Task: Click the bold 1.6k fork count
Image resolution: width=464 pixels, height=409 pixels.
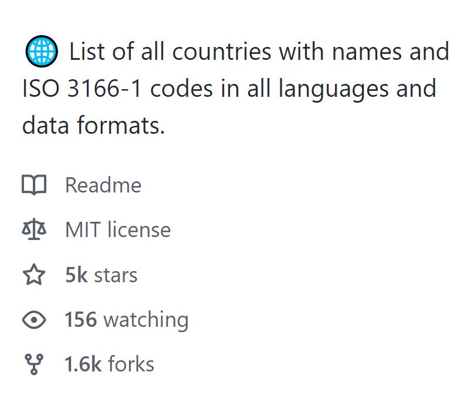Action: pos(83,364)
